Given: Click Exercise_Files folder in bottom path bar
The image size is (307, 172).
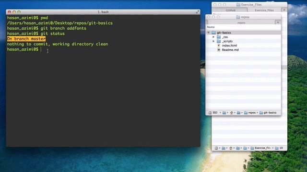Looking at the screenshot, I should (260, 148).
